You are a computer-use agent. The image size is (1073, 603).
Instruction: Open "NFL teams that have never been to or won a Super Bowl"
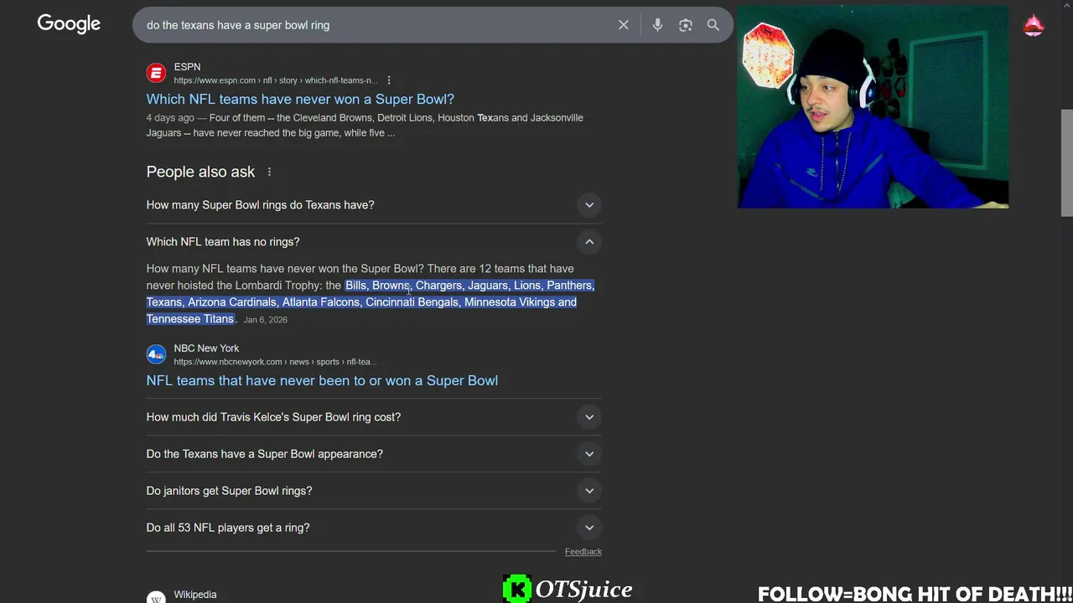[x=322, y=380]
